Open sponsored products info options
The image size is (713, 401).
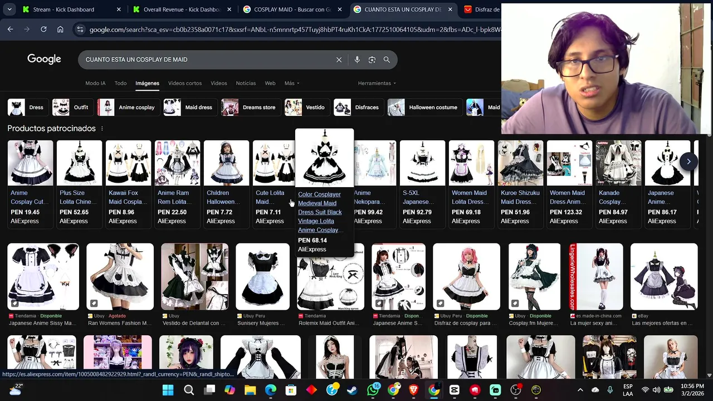(x=101, y=129)
